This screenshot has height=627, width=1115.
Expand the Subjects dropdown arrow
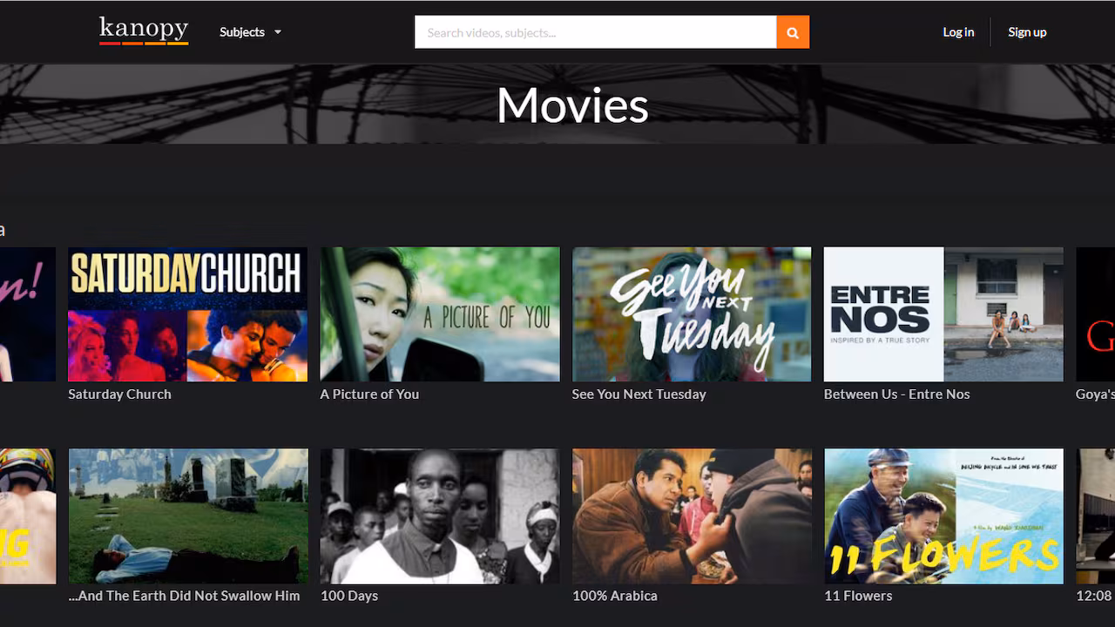click(x=278, y=32)
